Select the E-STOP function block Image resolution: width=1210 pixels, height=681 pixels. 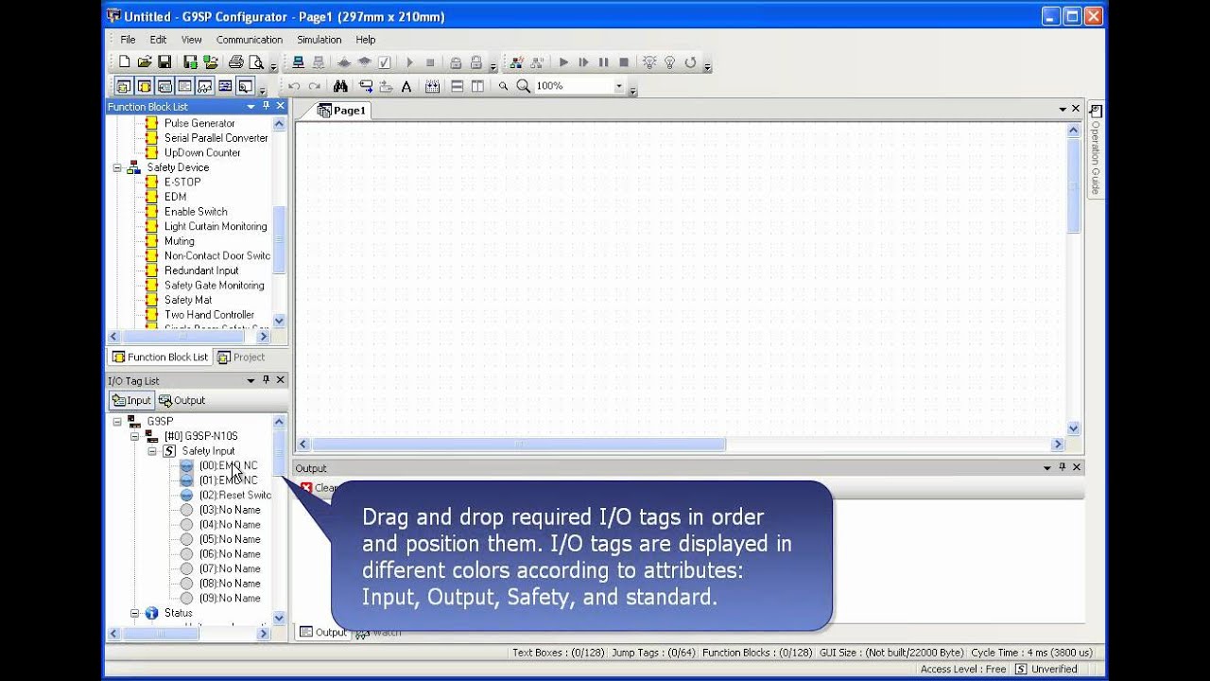tap(182, 182)
